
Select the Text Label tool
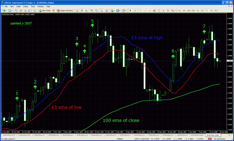pyautogui.click(x=168, y=10)
